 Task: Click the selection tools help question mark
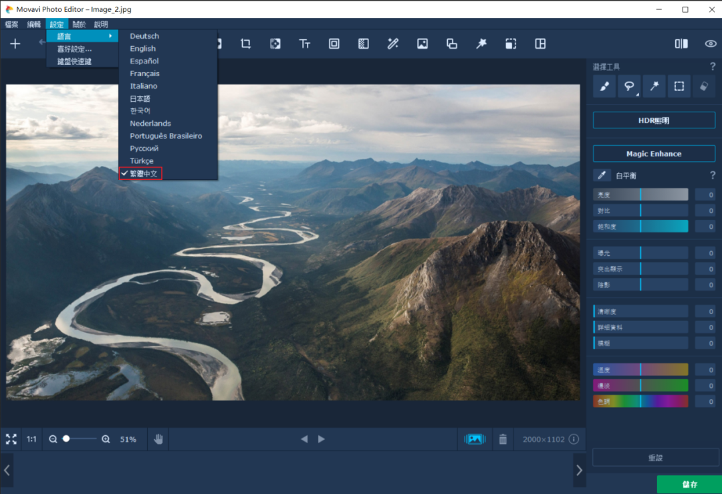coord(713,67)
